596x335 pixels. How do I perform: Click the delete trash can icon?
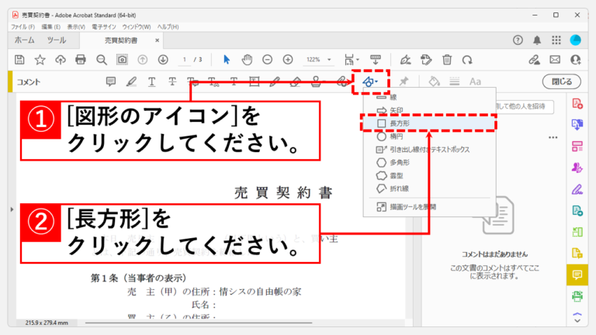(447, 60)
